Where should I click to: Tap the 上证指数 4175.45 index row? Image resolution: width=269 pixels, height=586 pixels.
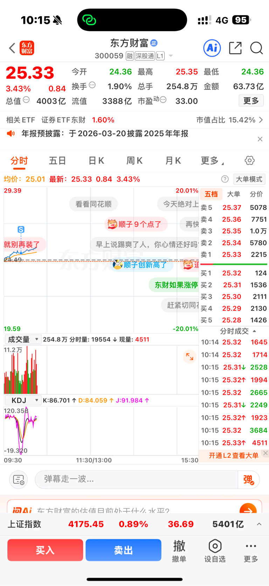click(x=134, y=524)
